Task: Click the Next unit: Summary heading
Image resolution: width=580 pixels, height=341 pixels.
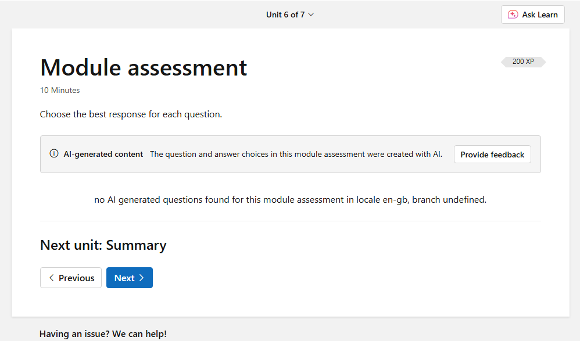Action: point(103,245)
